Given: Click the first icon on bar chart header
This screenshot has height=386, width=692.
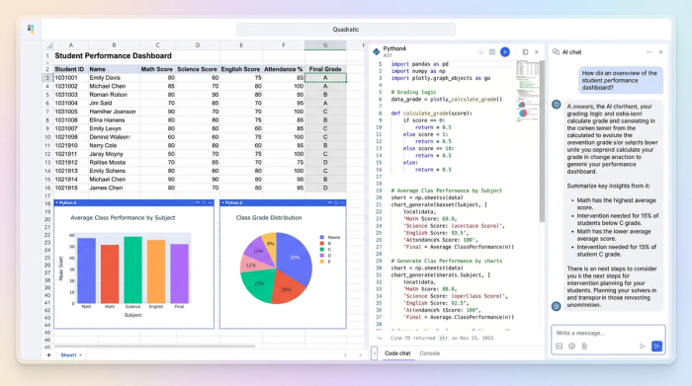Looking at the screenshot, I should [x=198, y=202].
